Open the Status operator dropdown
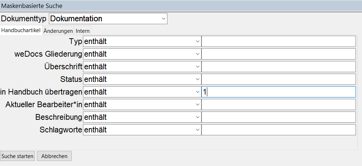Viewport: 362px width, 166px height. pos(142,79)
